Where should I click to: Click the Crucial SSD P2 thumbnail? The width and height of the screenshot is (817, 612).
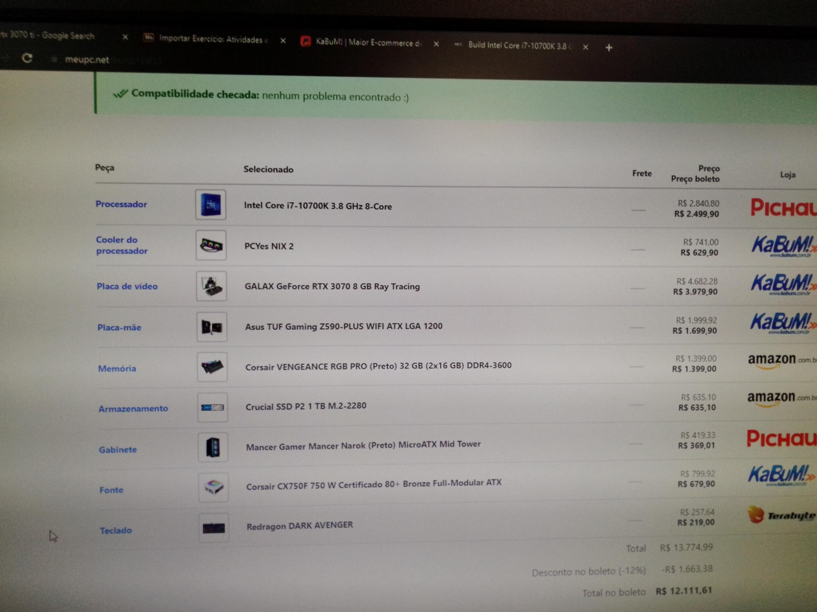coord(213,407)
